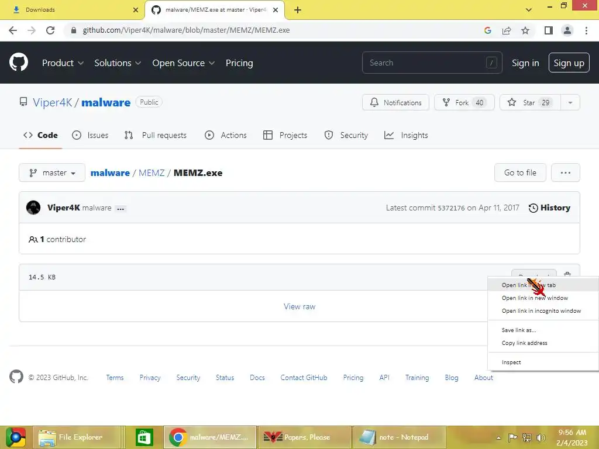599x449 pixels.
Task: Switch to the Projects tab
Action: 285,135
